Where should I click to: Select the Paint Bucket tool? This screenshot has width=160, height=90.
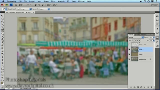tap(2, 48)
